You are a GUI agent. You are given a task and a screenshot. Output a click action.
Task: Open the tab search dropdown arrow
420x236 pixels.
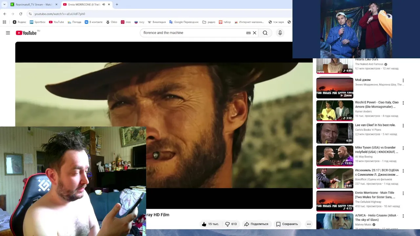click(x=4, y=5)
